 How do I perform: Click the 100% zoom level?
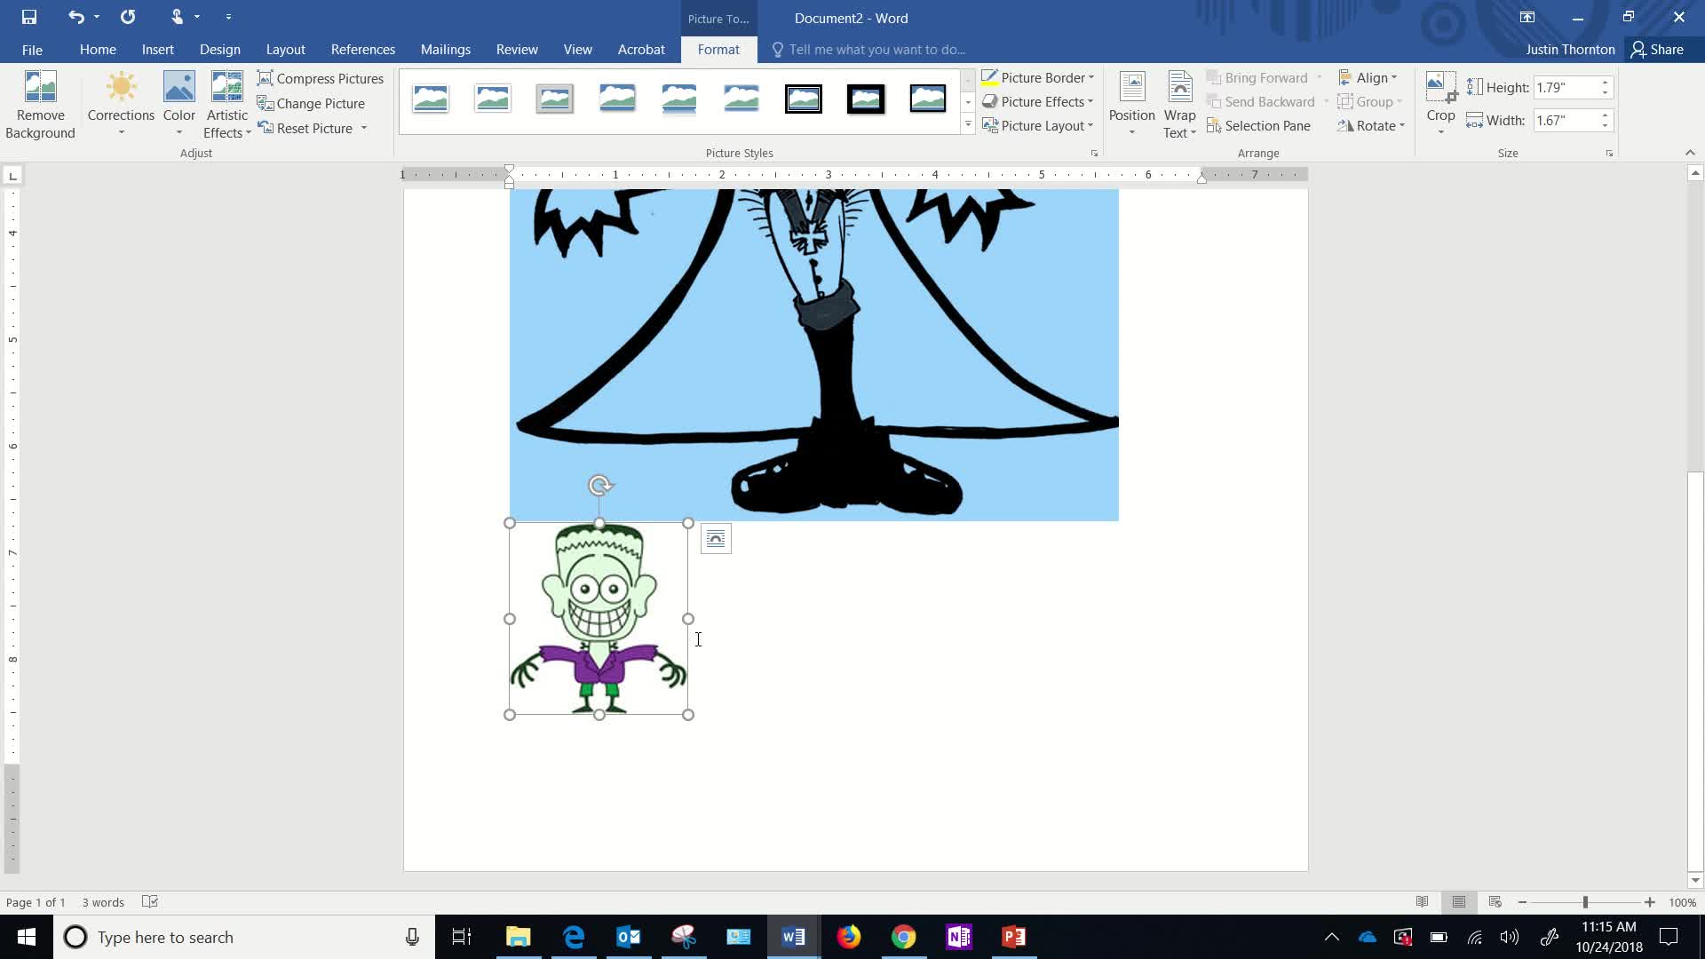1682,902
